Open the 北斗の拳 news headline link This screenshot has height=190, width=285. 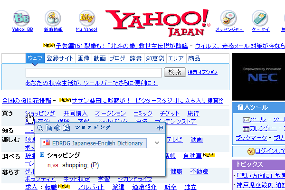(122, 46)
